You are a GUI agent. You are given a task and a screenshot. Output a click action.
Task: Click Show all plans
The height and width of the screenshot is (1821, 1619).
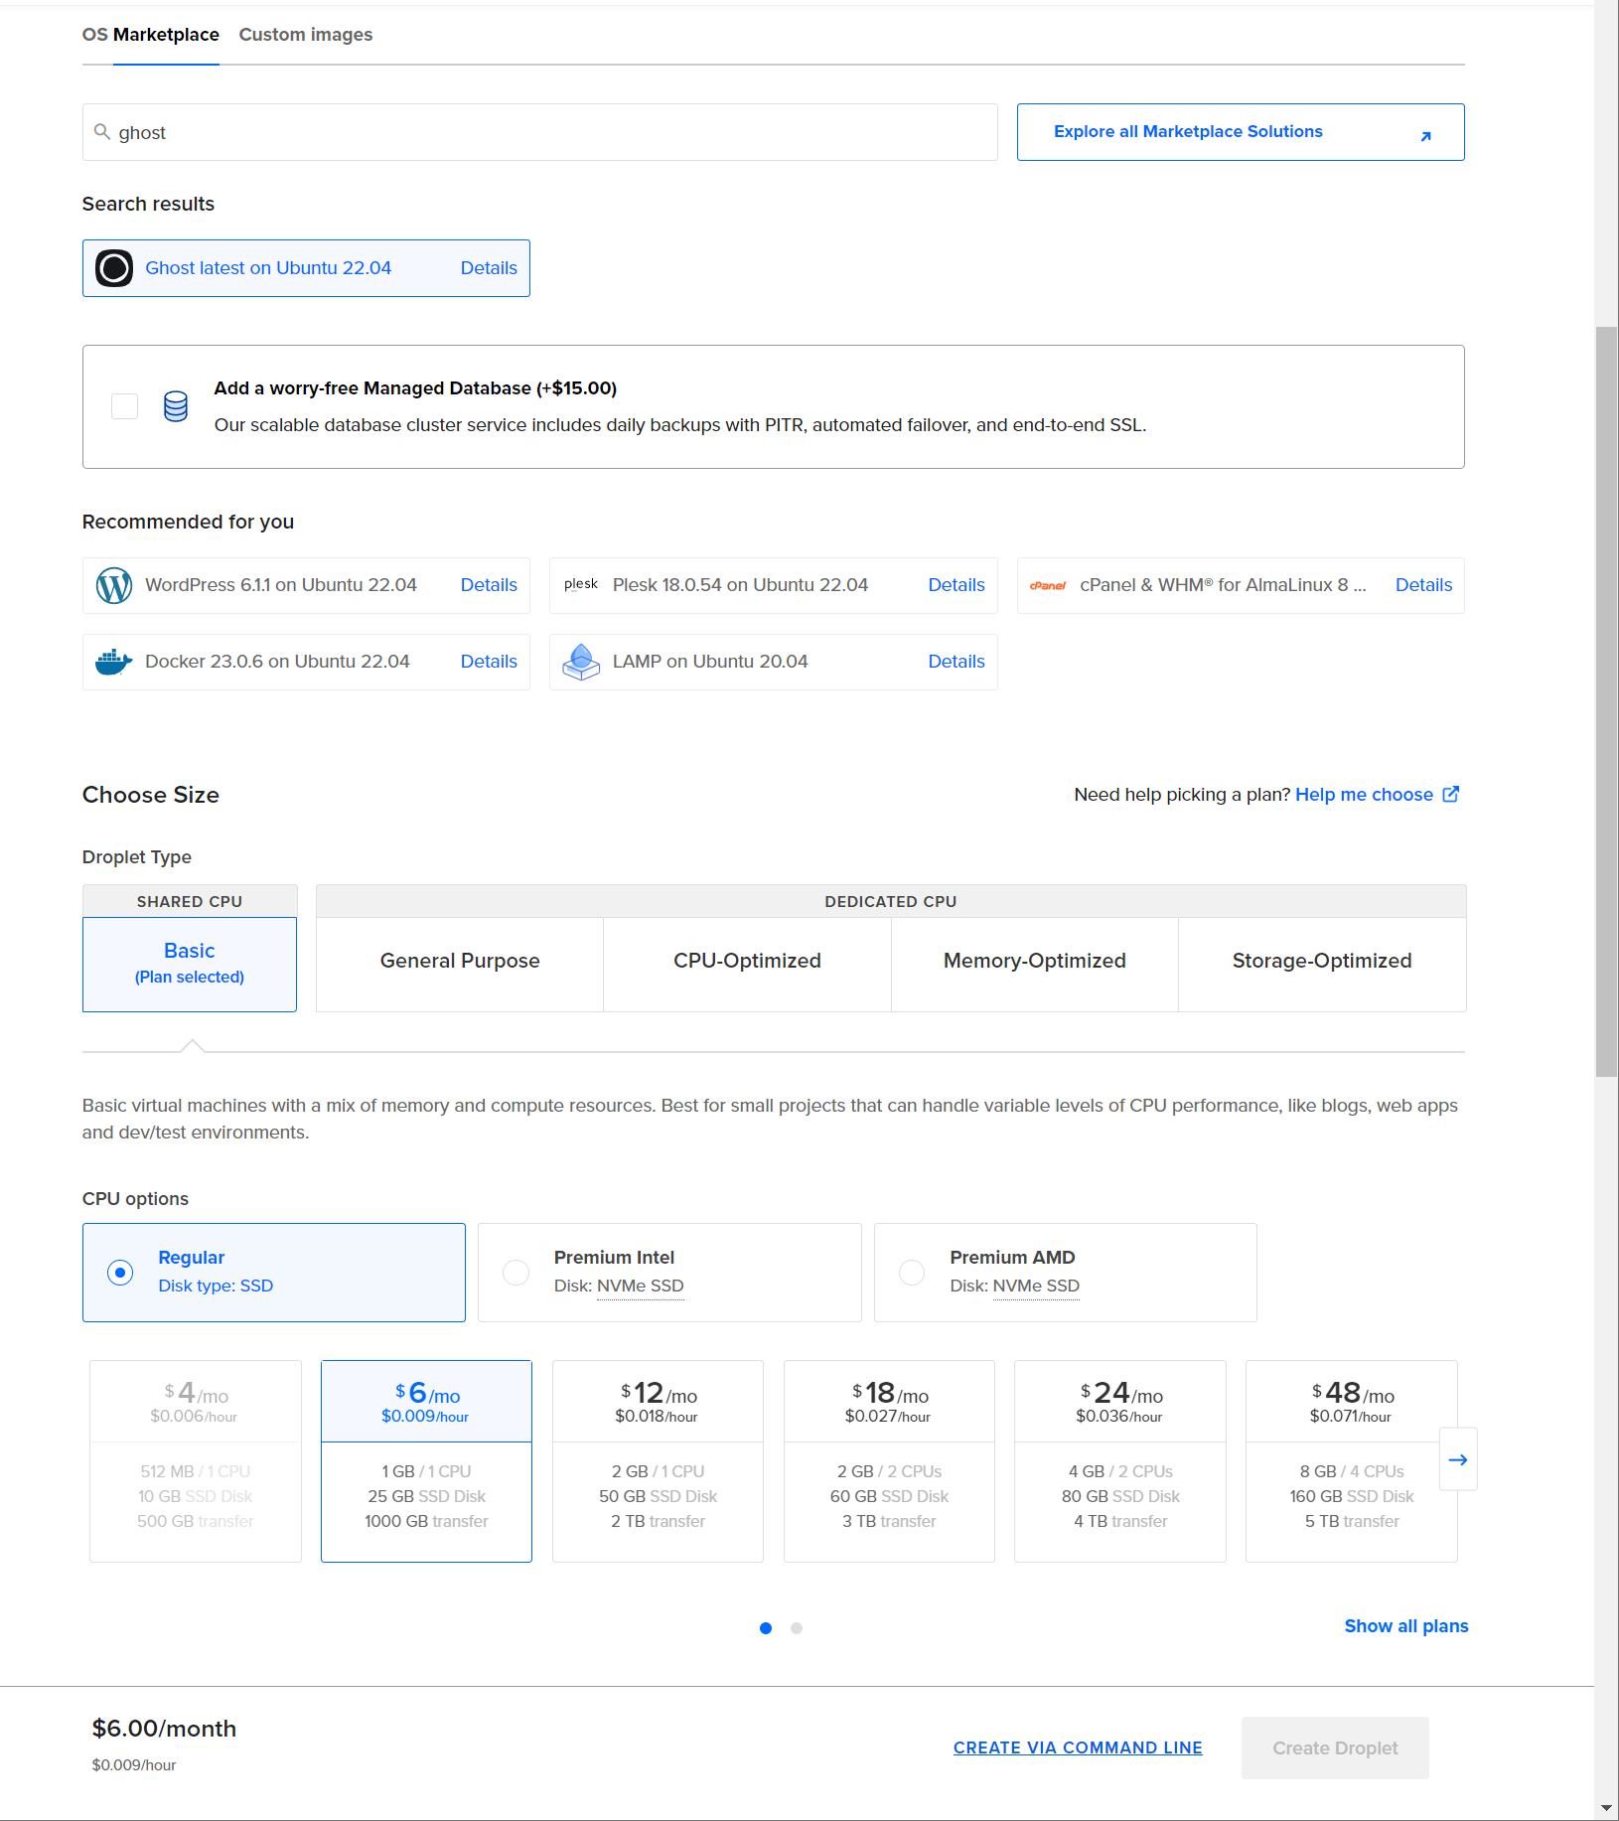coord(1405,1626)
